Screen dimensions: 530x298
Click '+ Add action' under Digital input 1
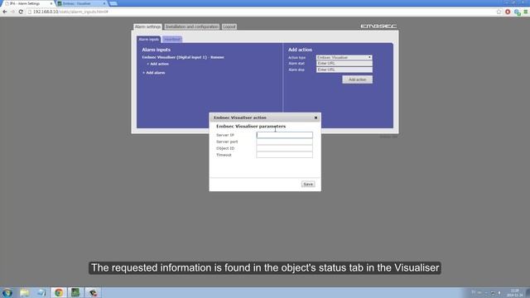(158, 64)
